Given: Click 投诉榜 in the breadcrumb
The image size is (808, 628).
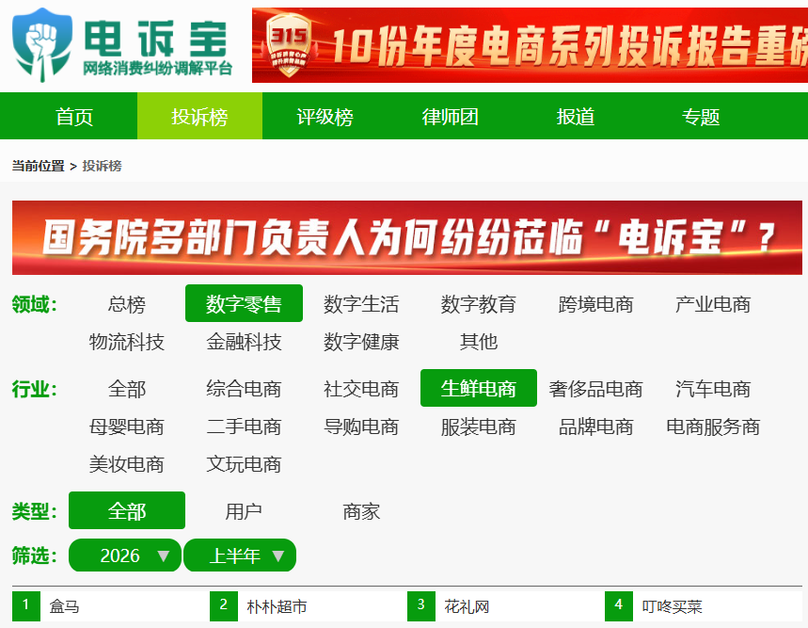Looking at the screenshot, I should coord(102,166).
